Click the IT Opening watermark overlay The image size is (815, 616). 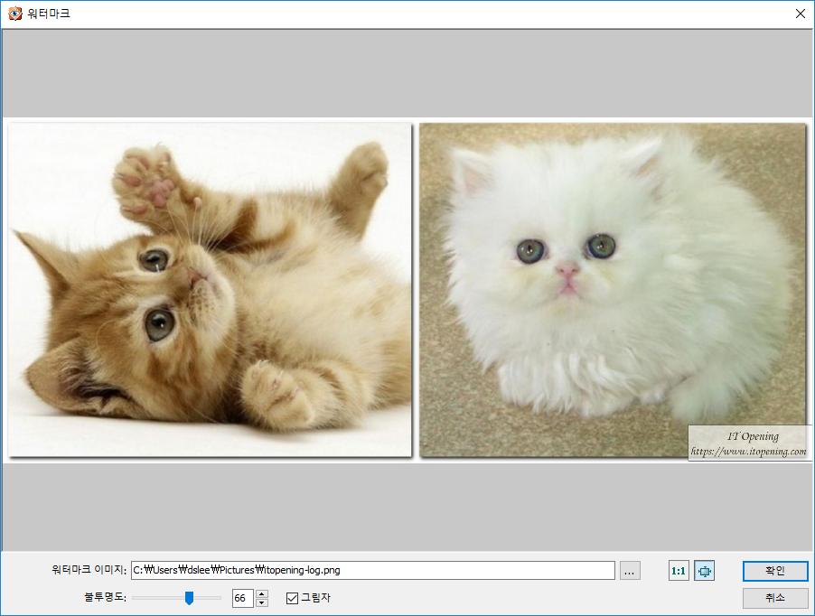point(747,443)
